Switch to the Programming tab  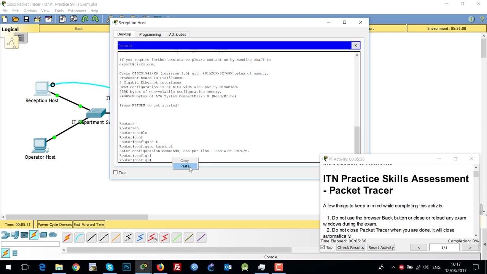click(x=150, y=34)
